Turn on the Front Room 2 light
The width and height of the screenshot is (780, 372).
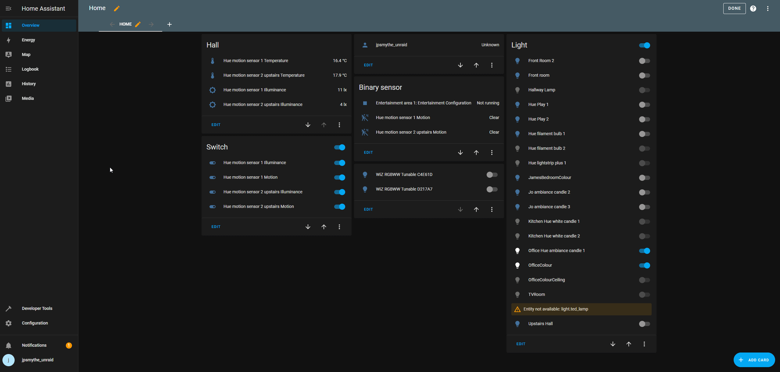pos(644,61)
